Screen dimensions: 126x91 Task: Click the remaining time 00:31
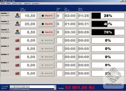(84, 24)
